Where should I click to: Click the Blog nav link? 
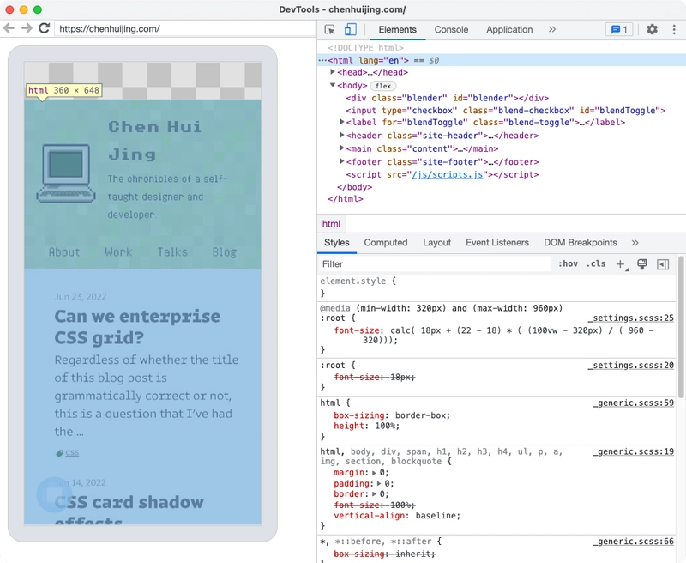click(x=225, y=252)
